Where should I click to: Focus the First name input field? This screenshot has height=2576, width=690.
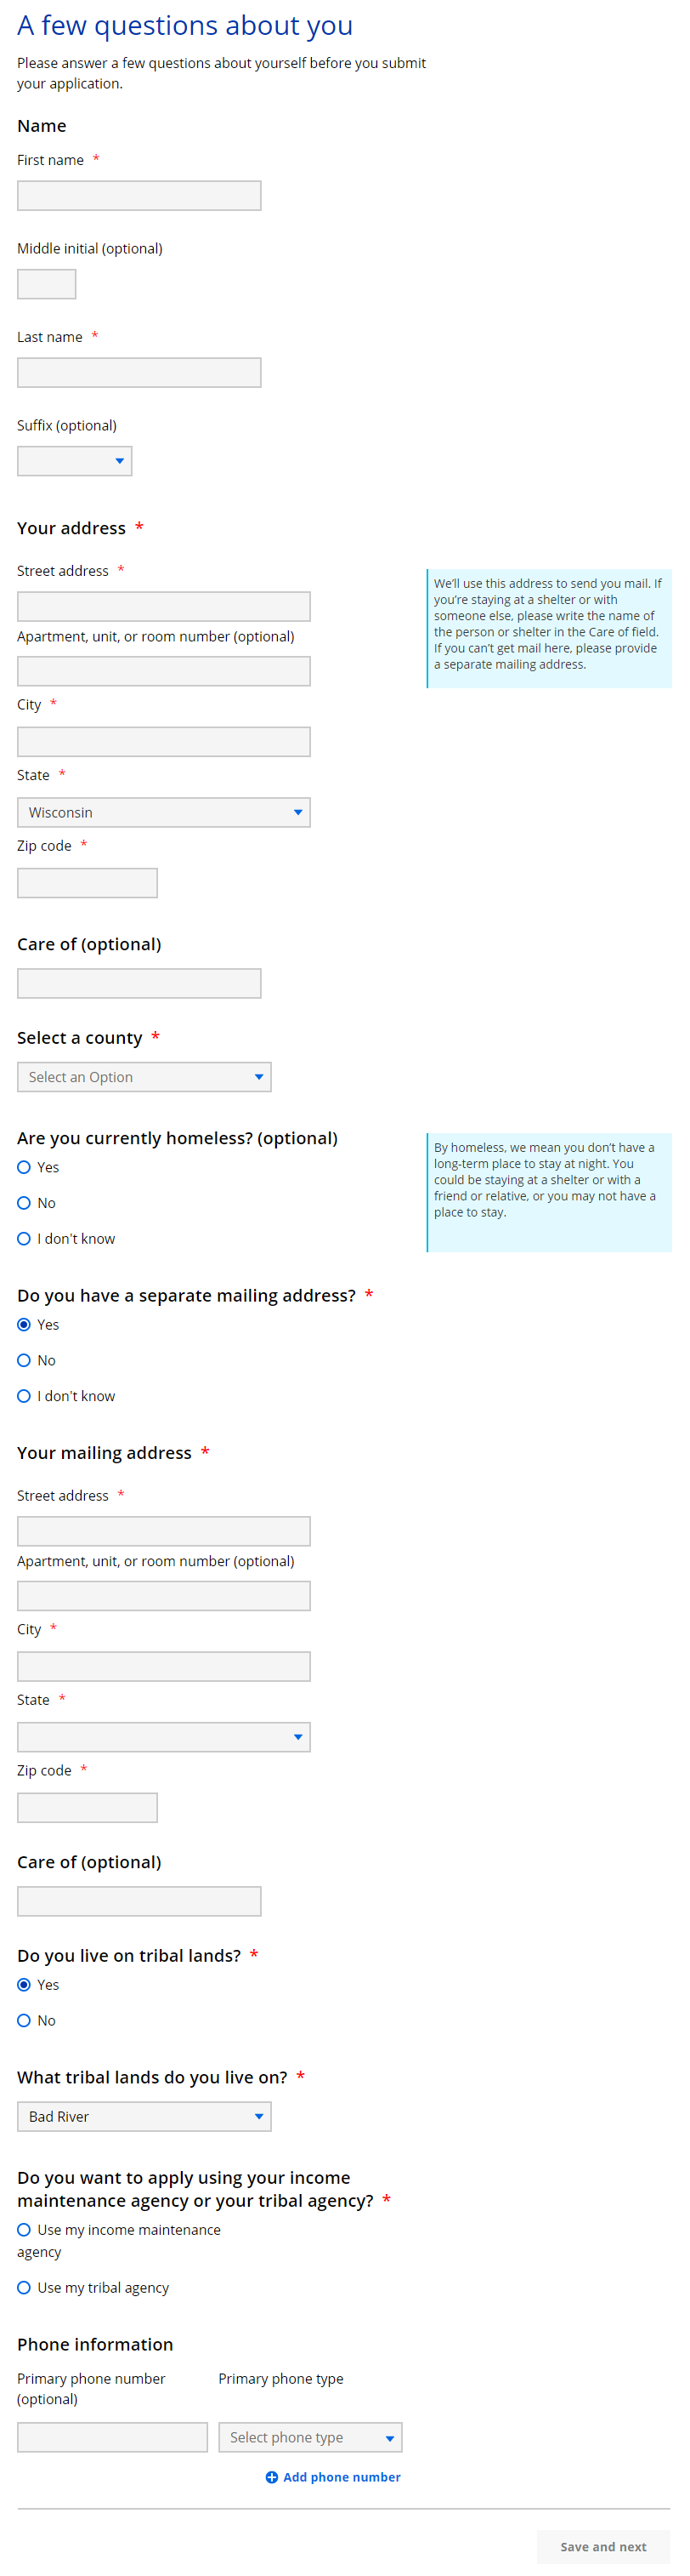(139, 196)
